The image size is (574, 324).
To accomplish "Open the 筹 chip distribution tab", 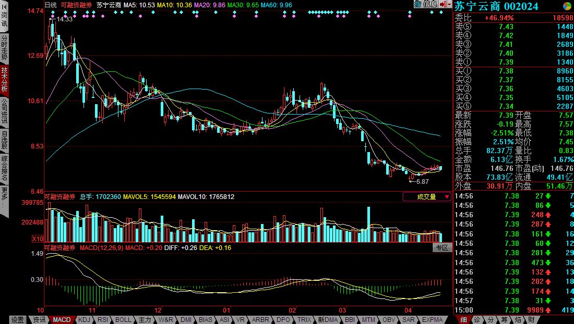I will coord(504,320).
